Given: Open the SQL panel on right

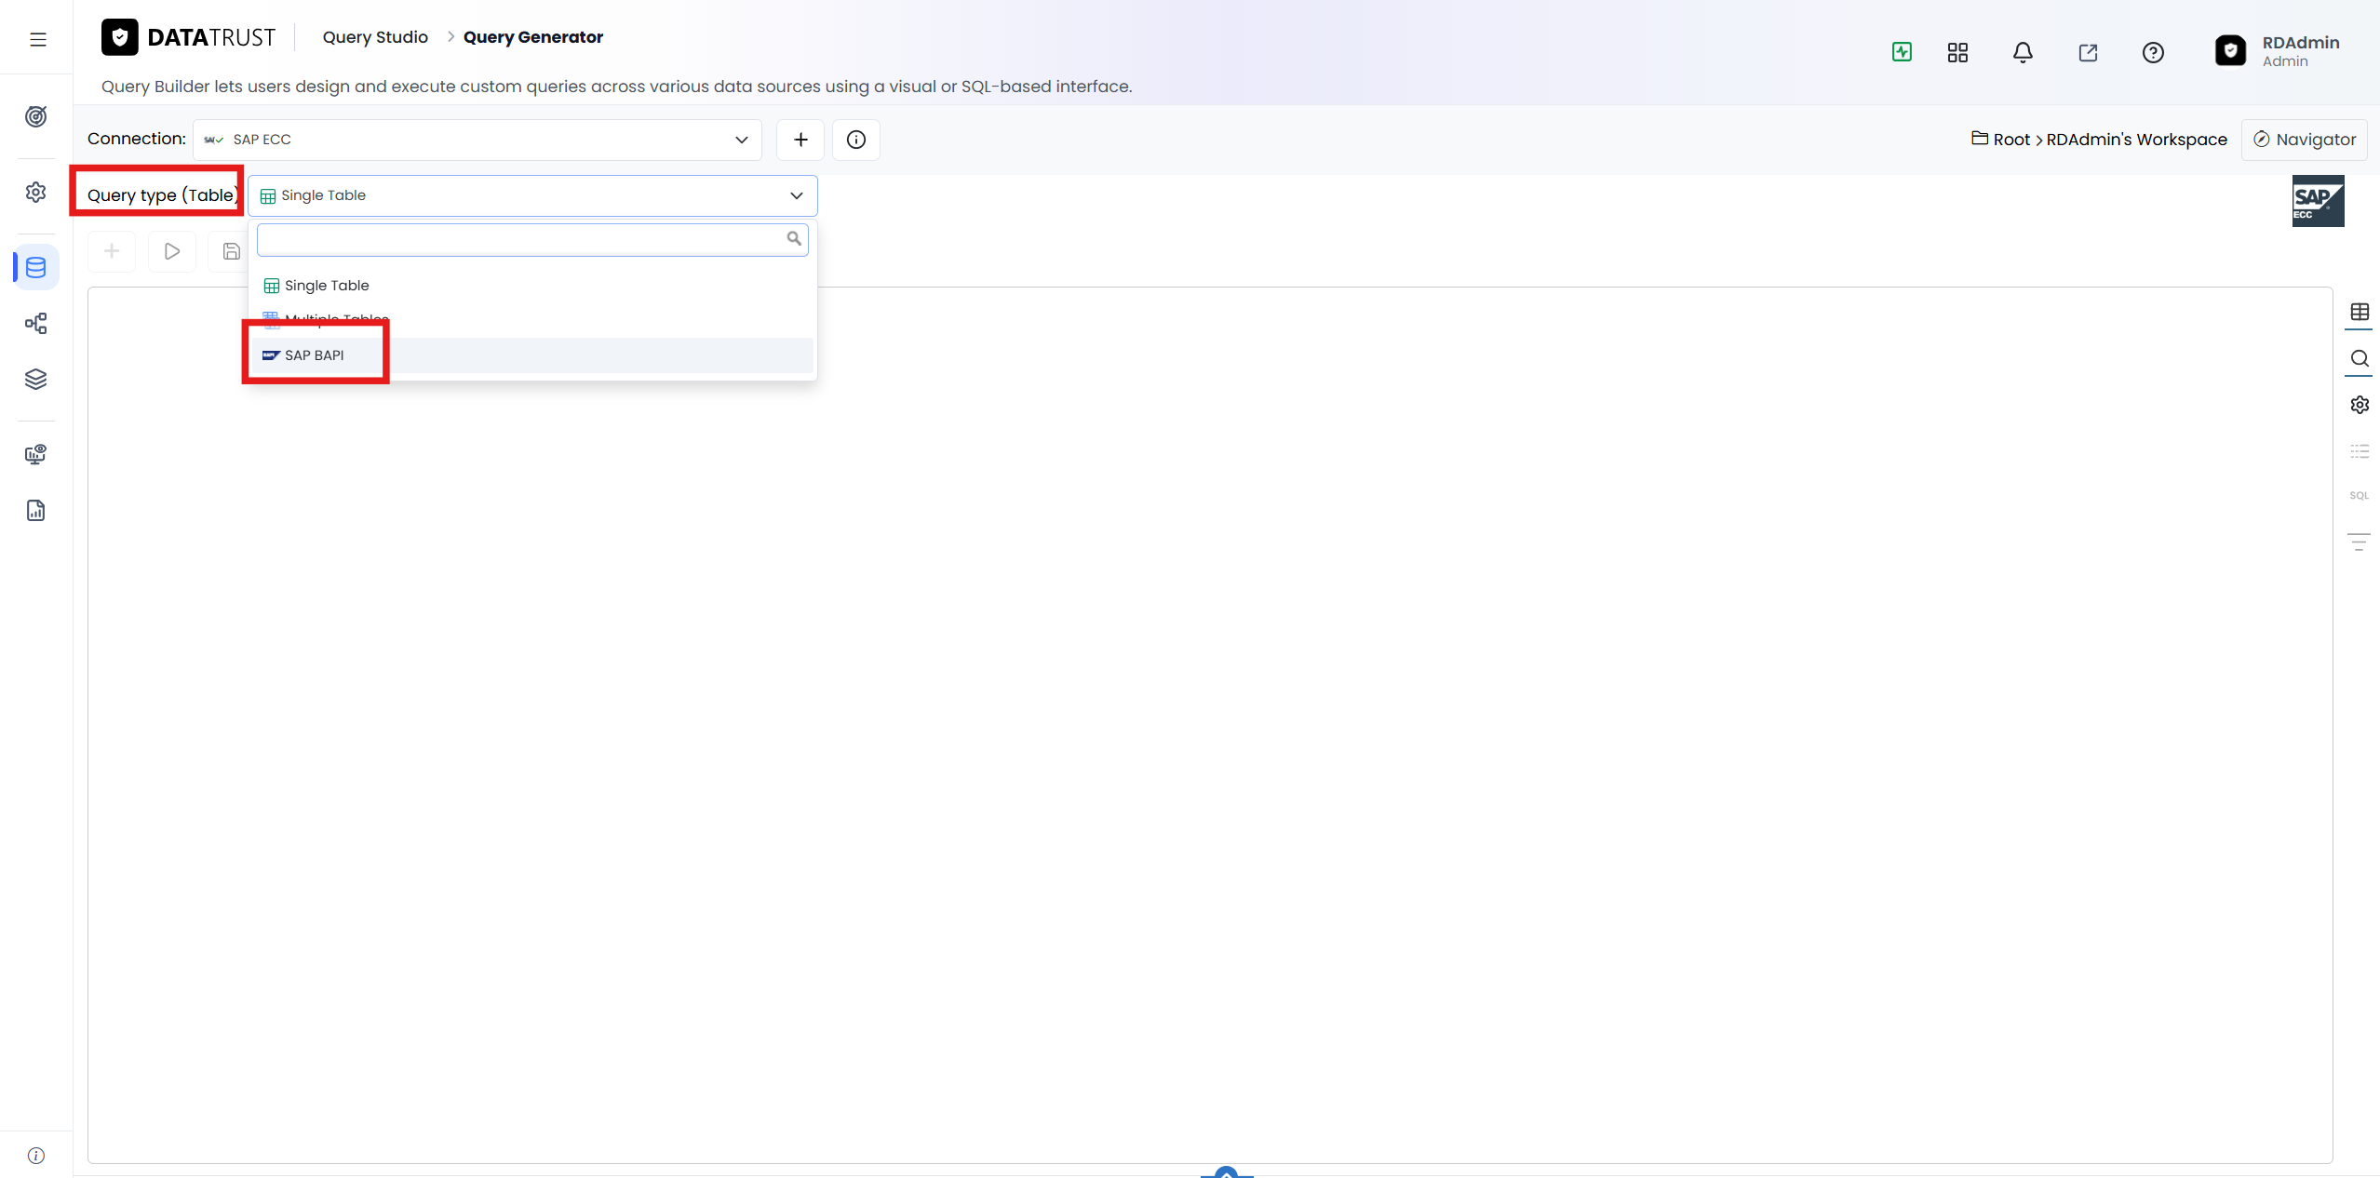Looking at the screenshot, I should pos(2360,496).
